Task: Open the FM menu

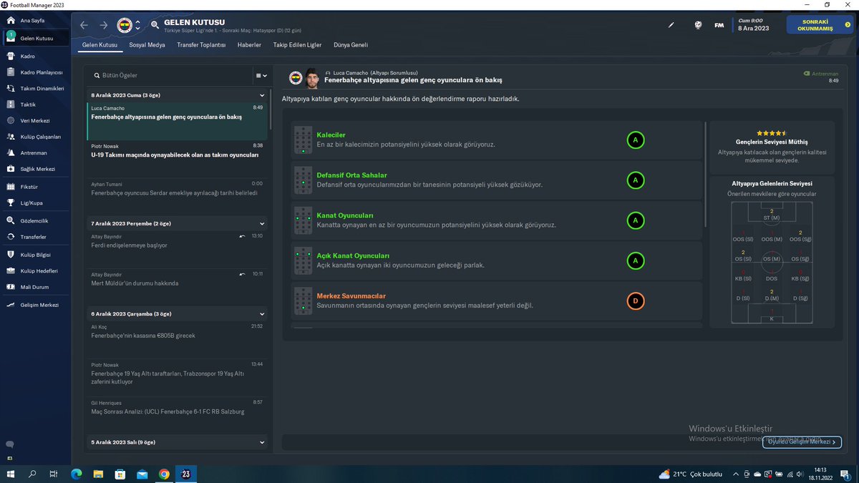Action: tap(719, 25)
